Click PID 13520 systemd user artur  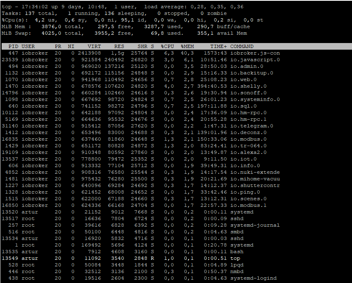[x=10, y=212]
